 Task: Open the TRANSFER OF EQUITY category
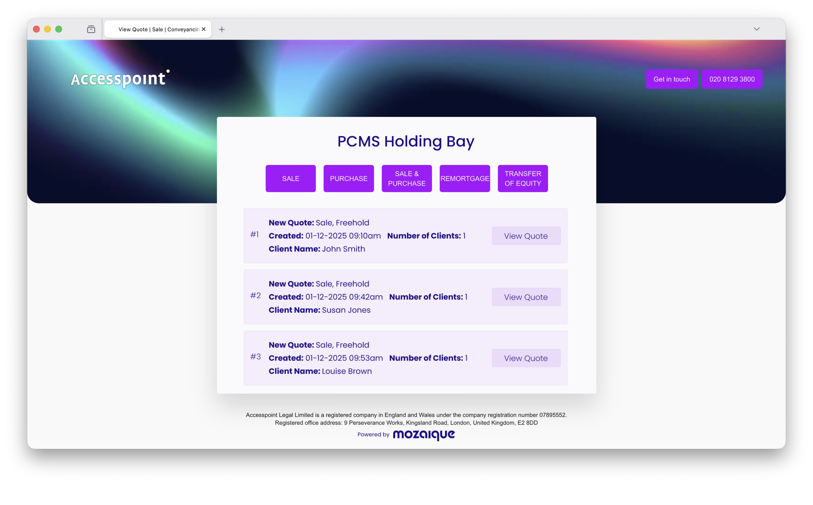point(523,178)
